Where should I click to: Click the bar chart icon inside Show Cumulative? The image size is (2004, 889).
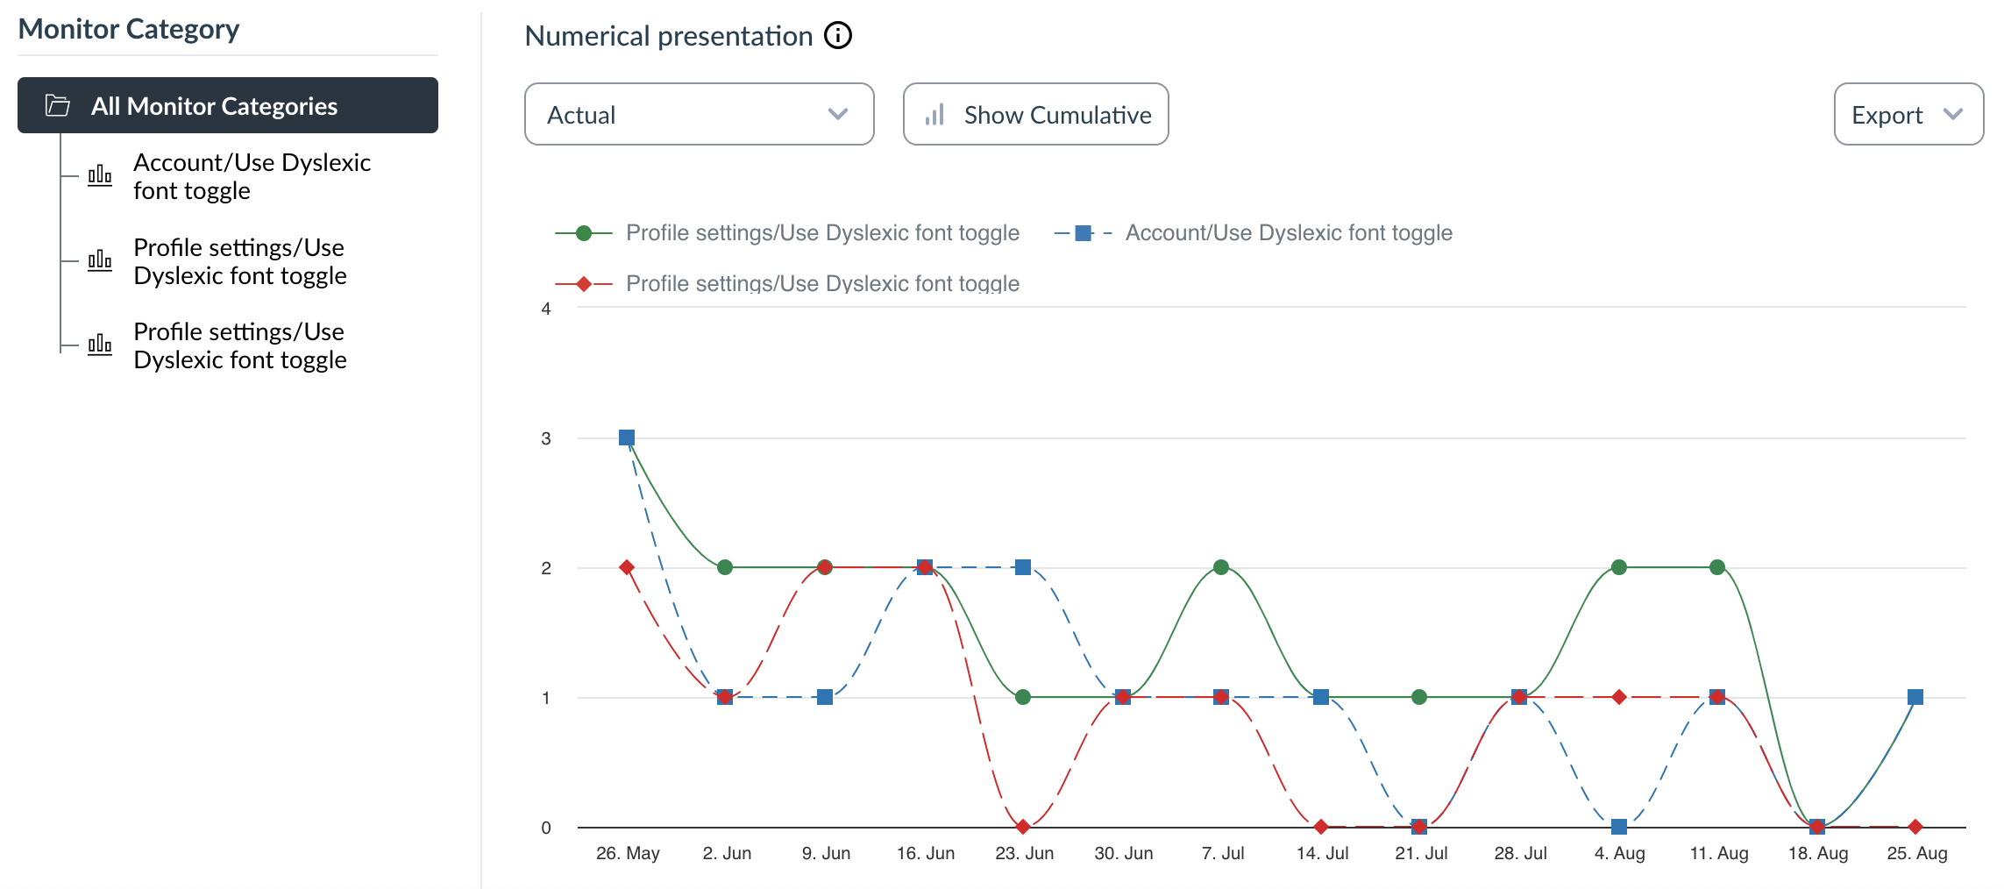[936, 114]
